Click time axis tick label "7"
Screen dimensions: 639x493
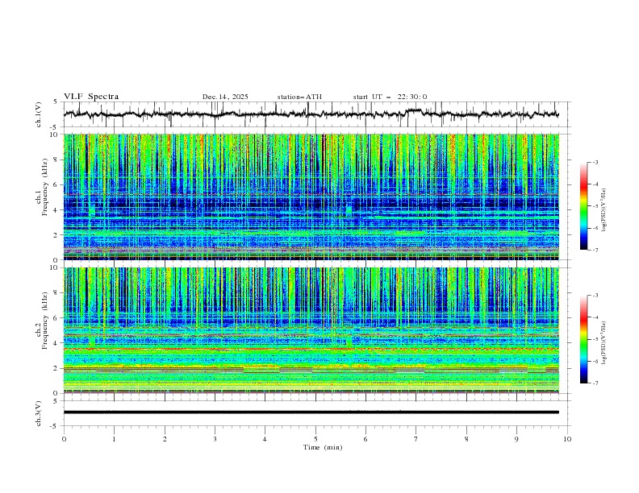point(416,439)
